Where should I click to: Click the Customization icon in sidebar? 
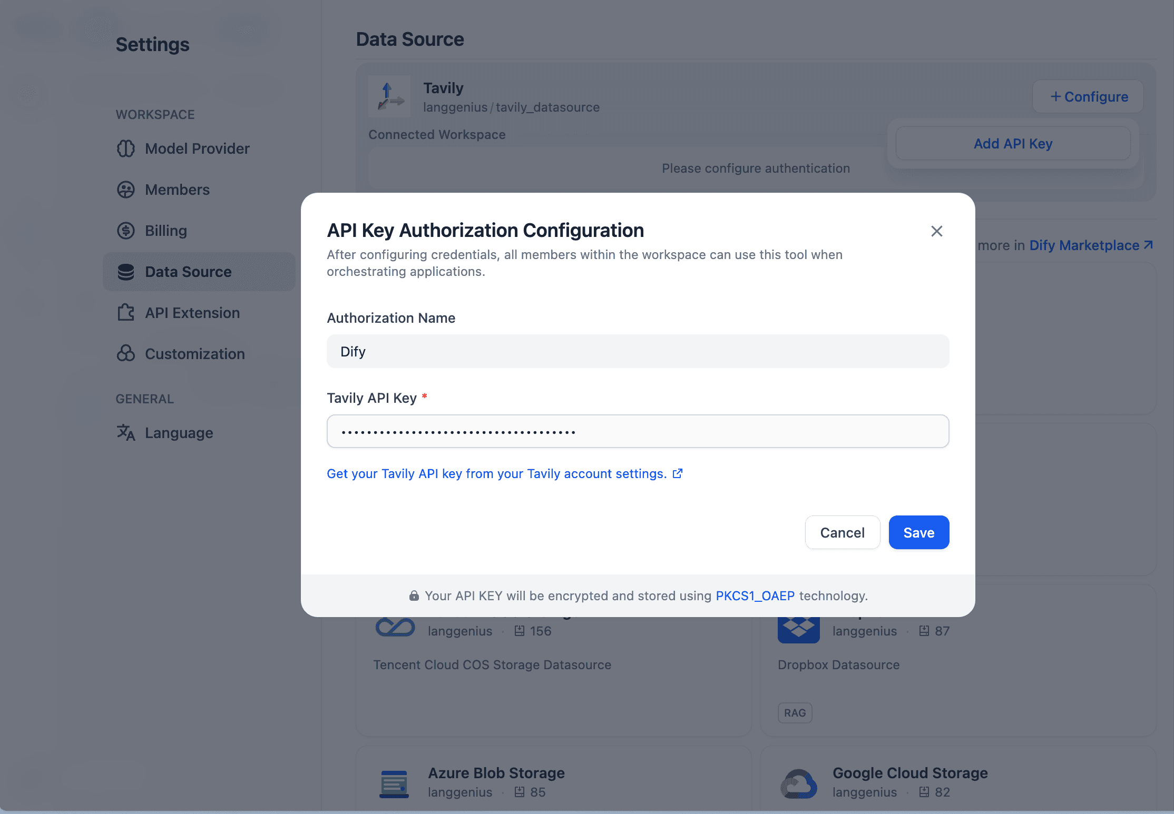coord(125,353)
